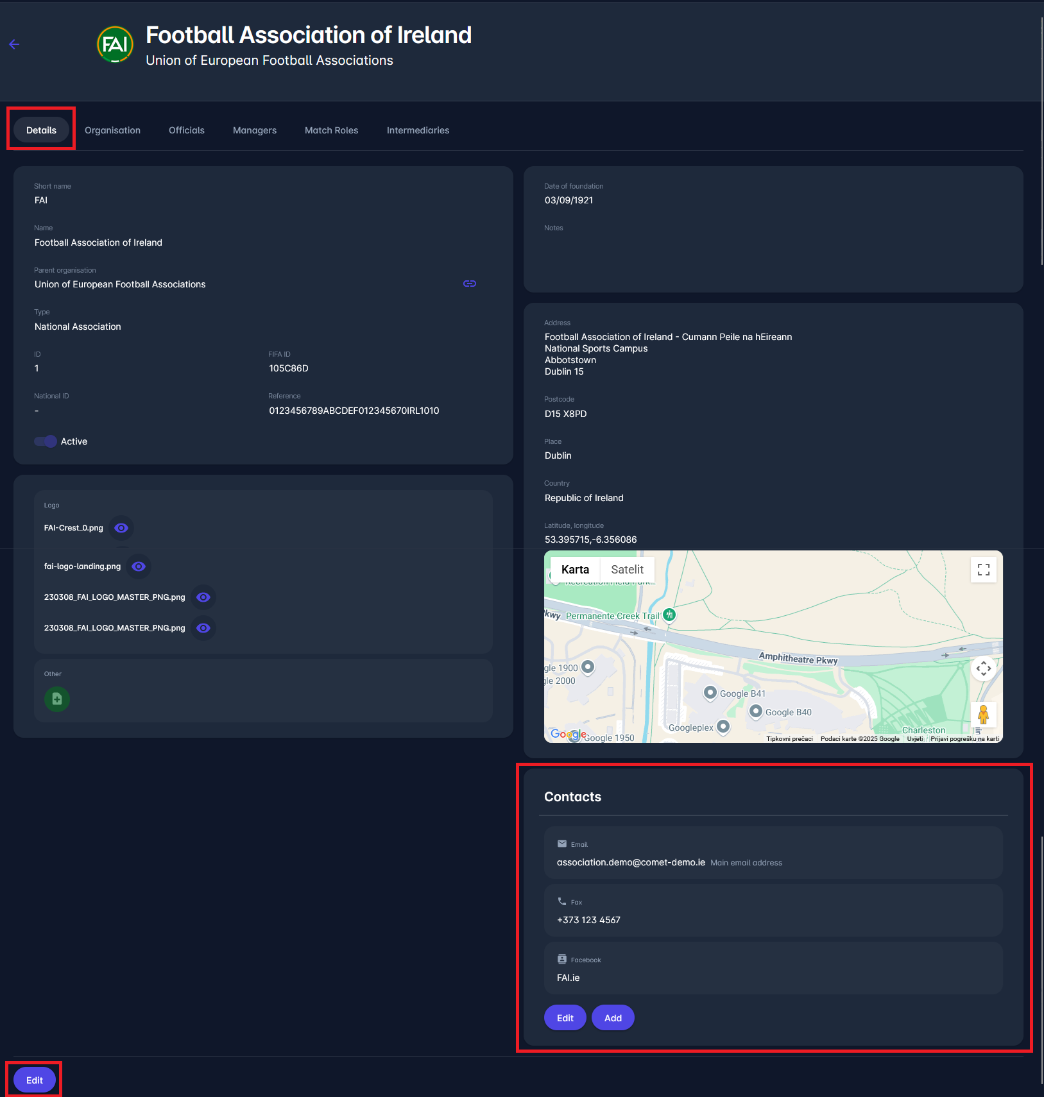Viewport: 1044px width, 1097px height.
Task: Preview the fai-logo-landing.png file
Action: coord(139,566)
